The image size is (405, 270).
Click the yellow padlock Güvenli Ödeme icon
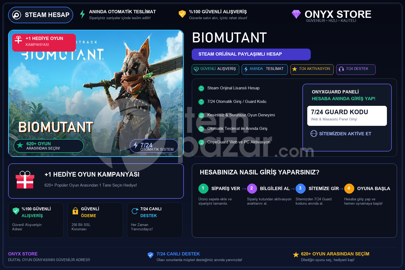(x=75, y=211)
